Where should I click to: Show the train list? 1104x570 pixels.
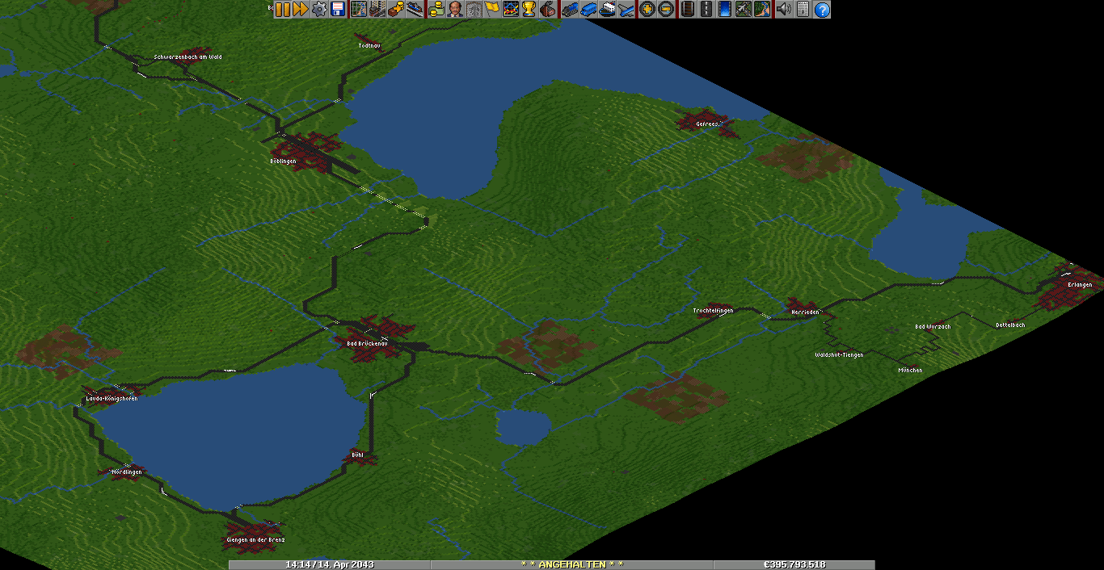(569, 10)
